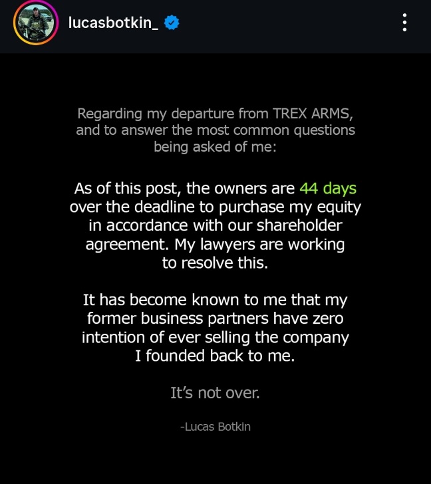Tap "intention of ever selling the company"
The height and width of the screenshot is (484, 431).
[215, 337]
